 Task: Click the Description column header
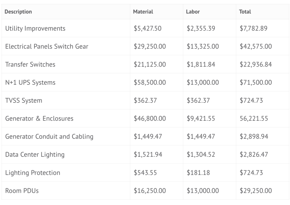tap(18, 12)
